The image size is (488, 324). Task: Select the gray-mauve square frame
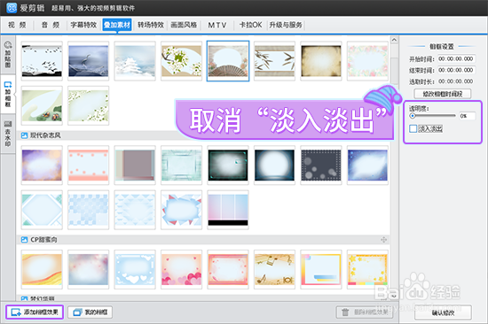135,166
